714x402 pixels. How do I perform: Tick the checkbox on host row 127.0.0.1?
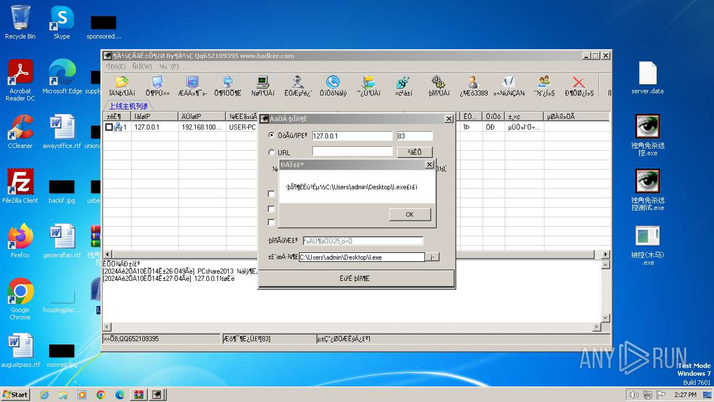(109, 127)
